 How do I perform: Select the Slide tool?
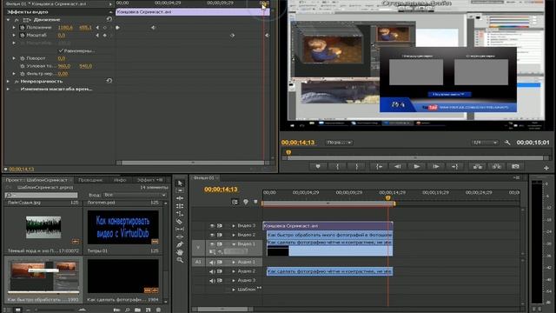pyautogui.click(x=180, y=237)
